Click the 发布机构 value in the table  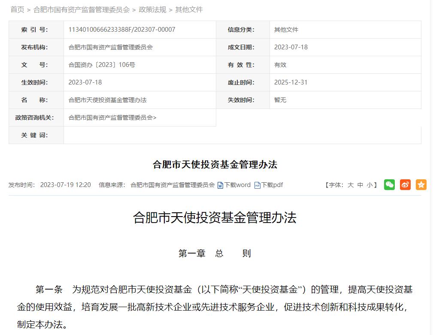pyautogui.click(x=110, y=47)
